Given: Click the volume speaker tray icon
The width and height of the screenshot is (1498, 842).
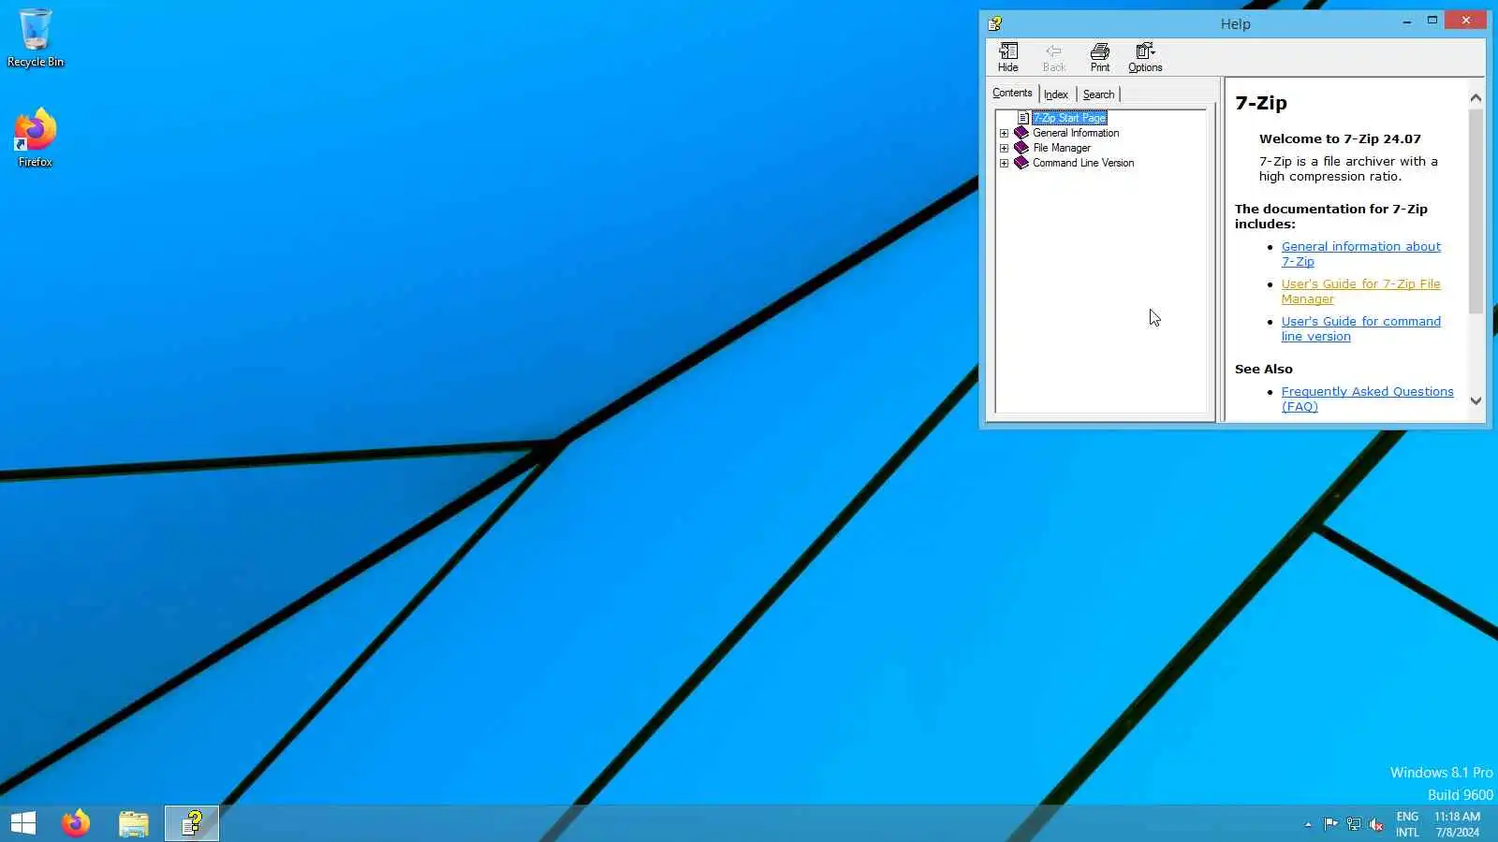Looking at the screenshot, I should [x=1376, y=824].
